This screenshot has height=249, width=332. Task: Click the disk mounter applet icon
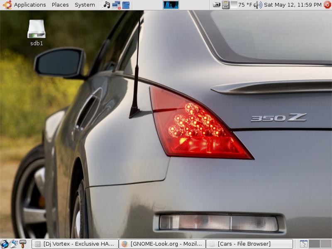[x=225, y=5]
